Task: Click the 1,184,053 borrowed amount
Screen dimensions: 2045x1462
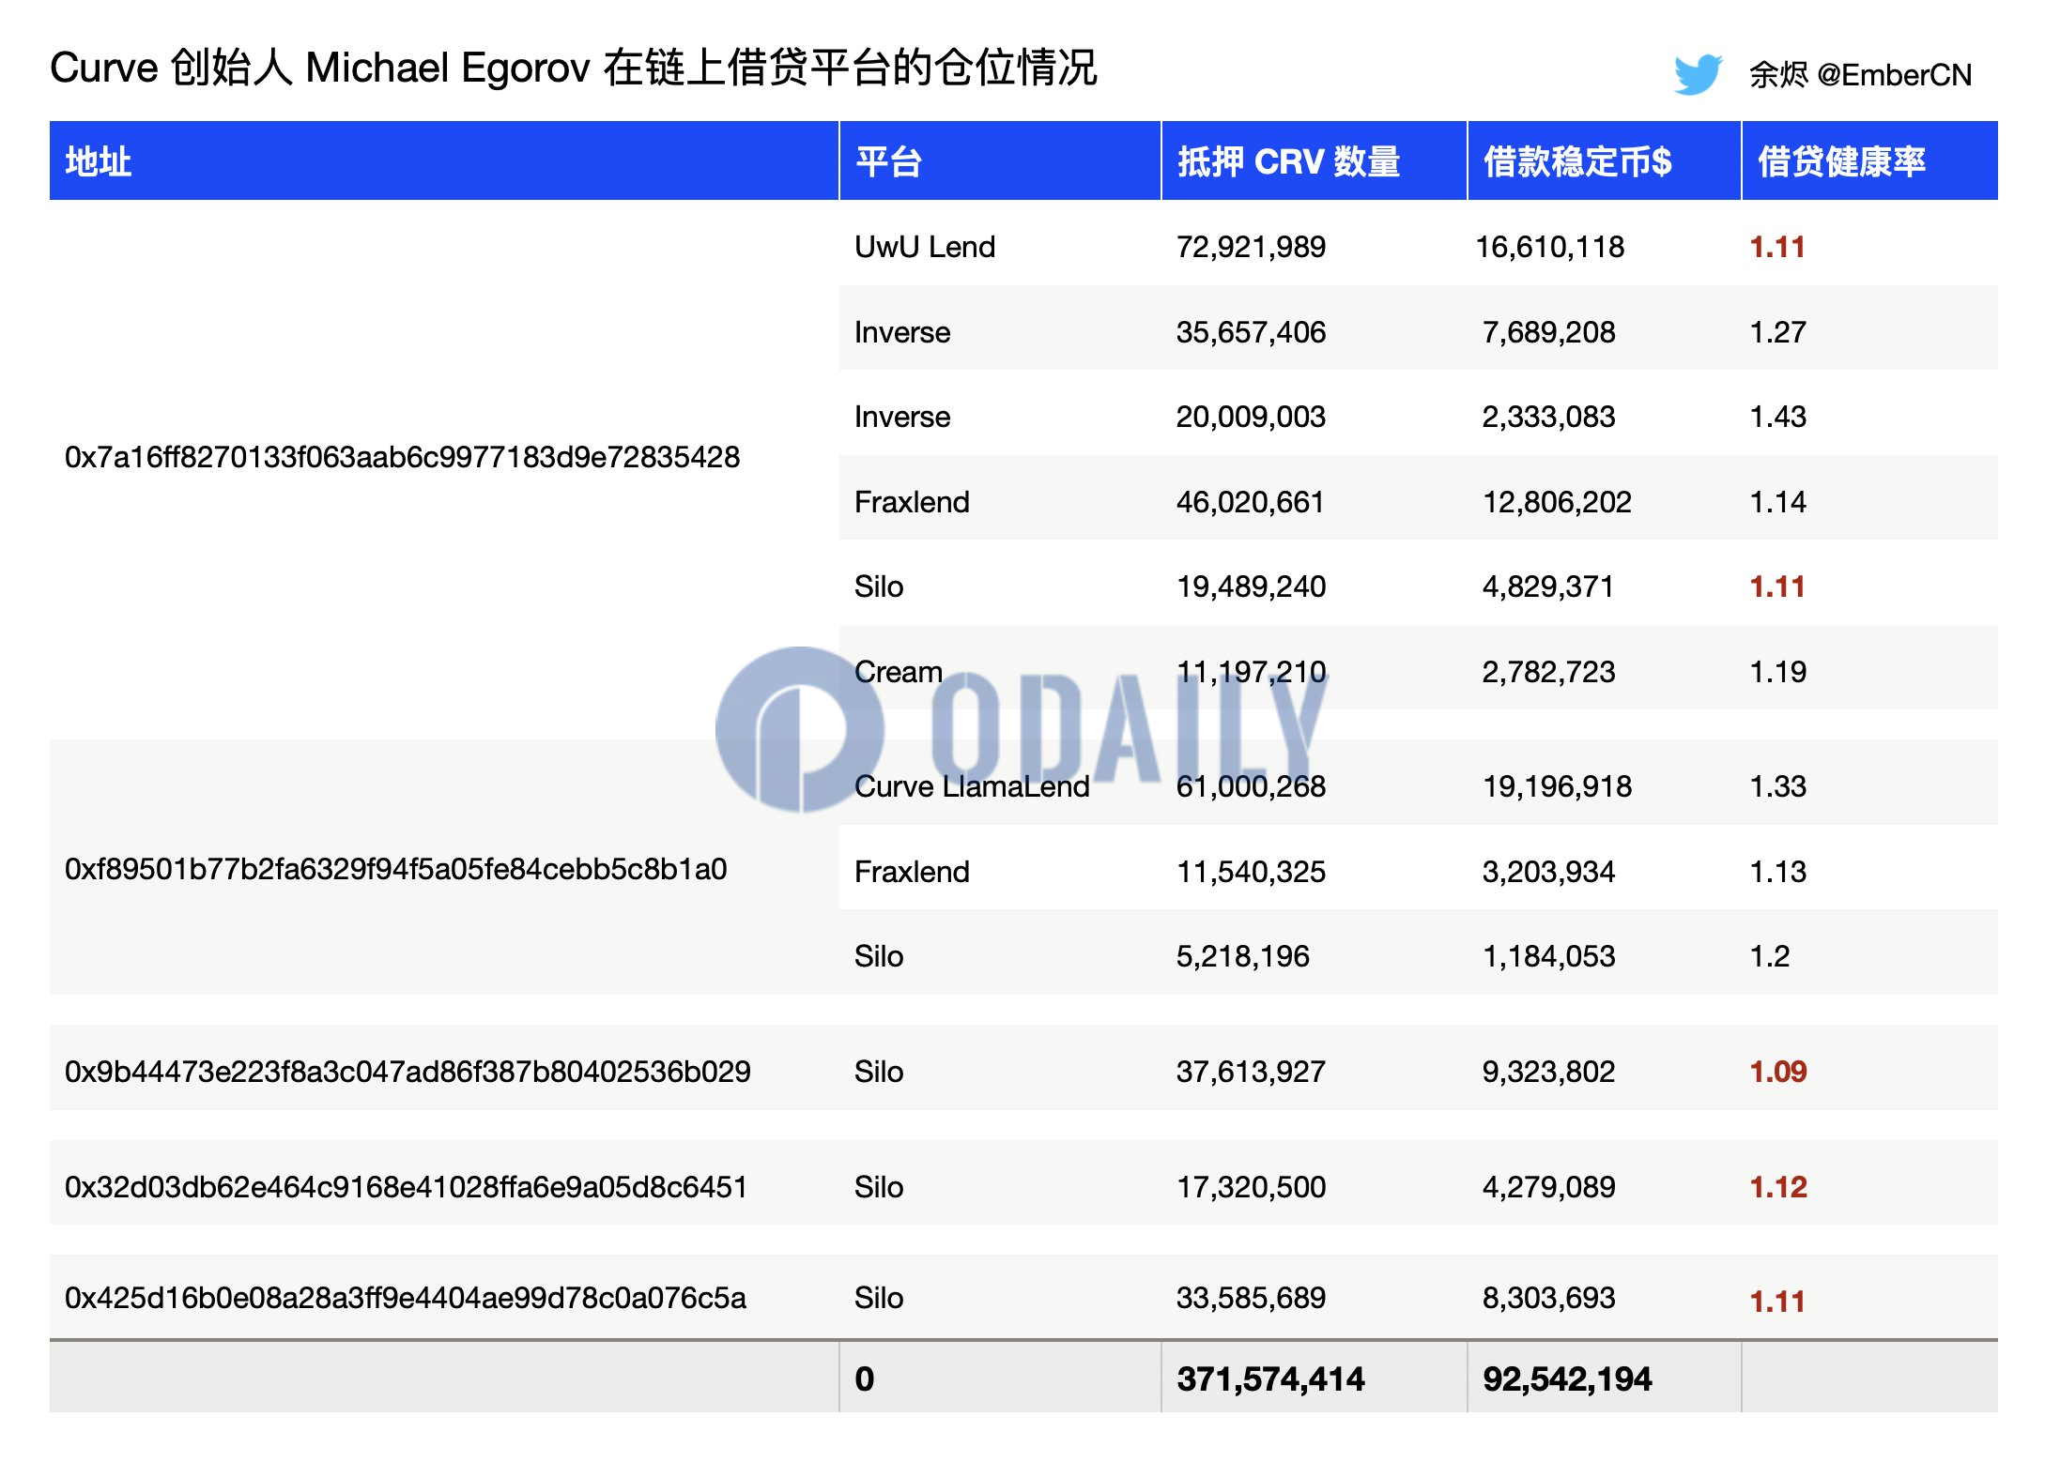Action: (x=1548, y=956)
